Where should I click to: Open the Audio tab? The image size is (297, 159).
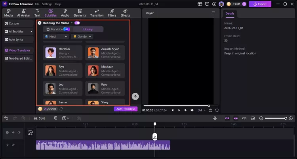click(65, 13)
